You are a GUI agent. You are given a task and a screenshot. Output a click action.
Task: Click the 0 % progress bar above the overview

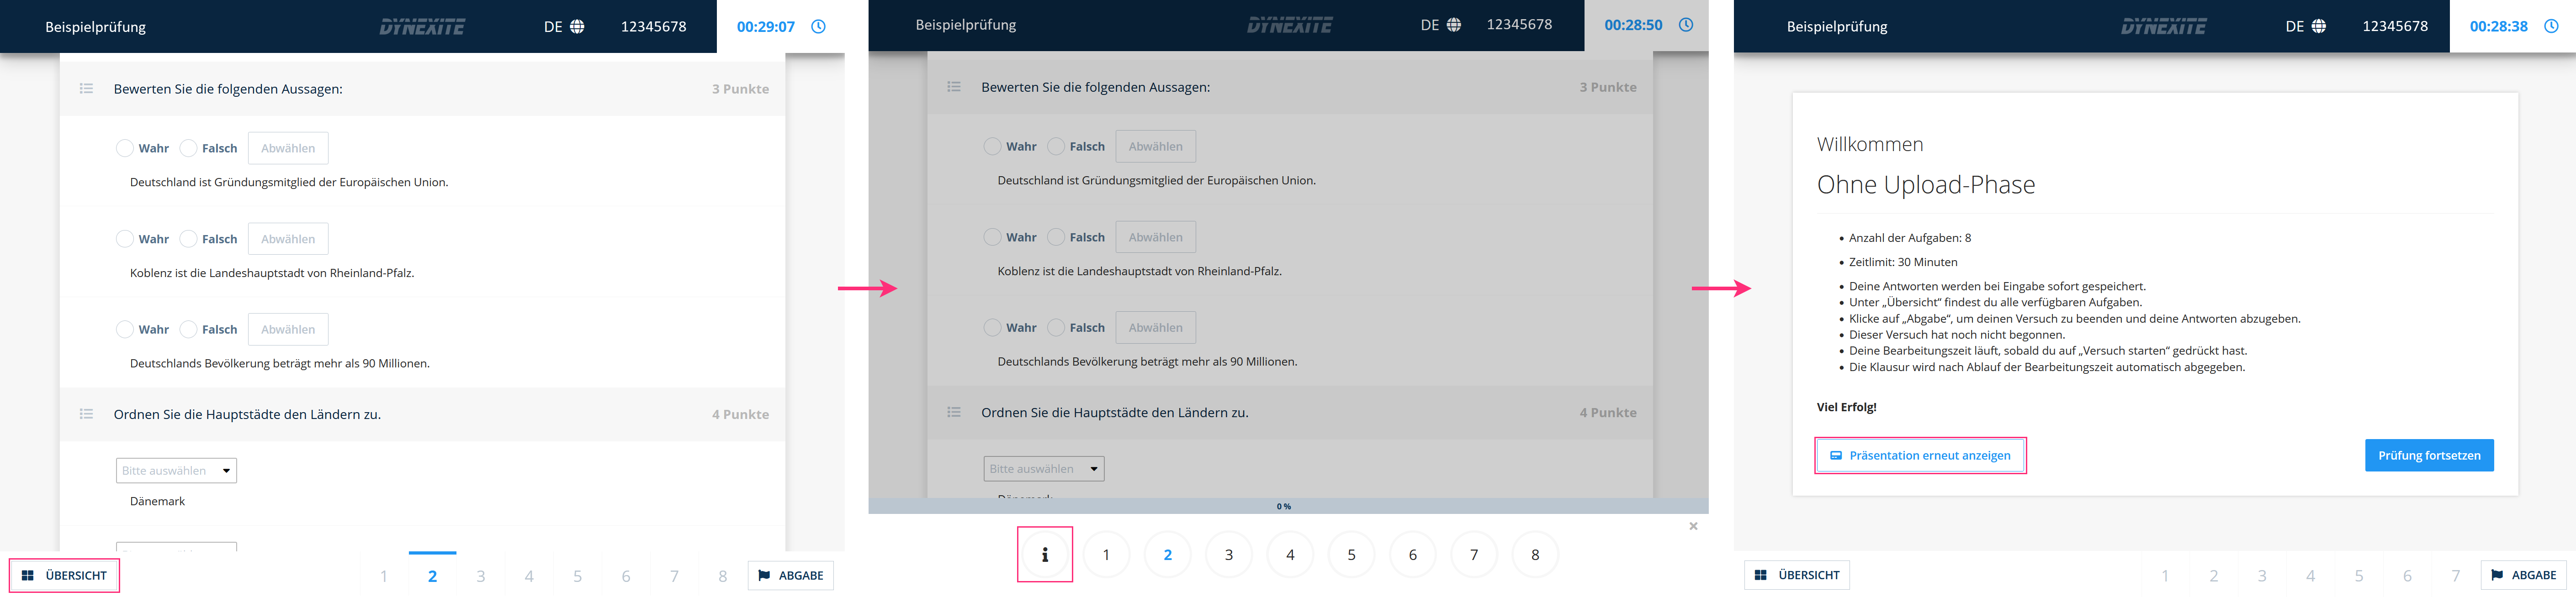click(1288, 506)
